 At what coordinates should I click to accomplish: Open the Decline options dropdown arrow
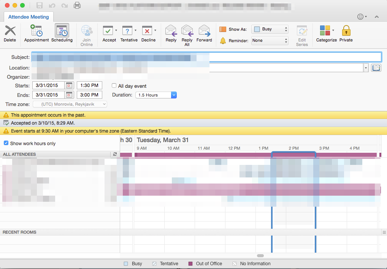(155, 30)
